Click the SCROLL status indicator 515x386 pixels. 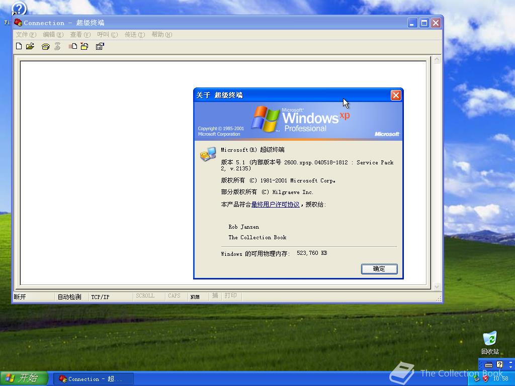[145, 296]
